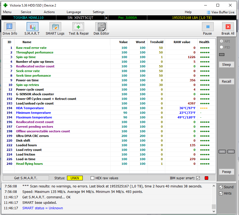
Task: Click the Victoria green cross app icon
Action: tap(5, 5)
